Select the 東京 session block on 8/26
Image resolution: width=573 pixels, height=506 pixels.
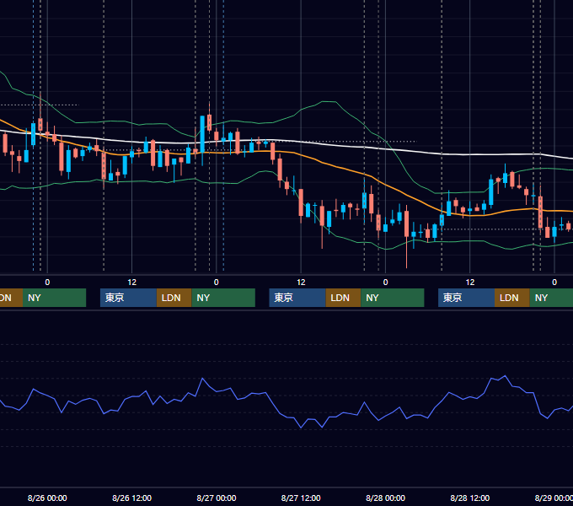(128, 298)
